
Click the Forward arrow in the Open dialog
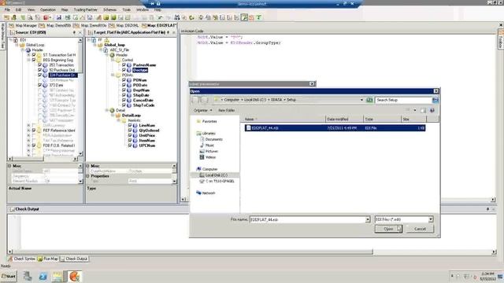point(205,100)
